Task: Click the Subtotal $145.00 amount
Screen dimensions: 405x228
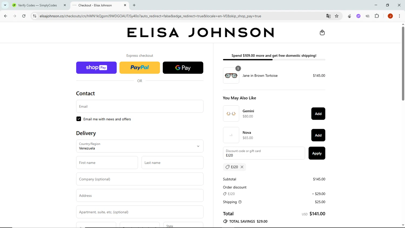Action: 319,179
